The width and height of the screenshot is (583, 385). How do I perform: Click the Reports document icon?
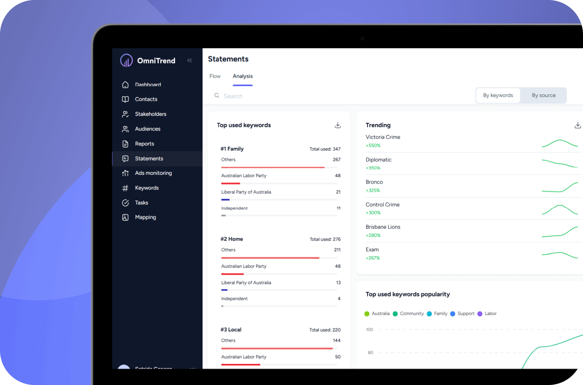pyautogui.click(x=125, y=144)
